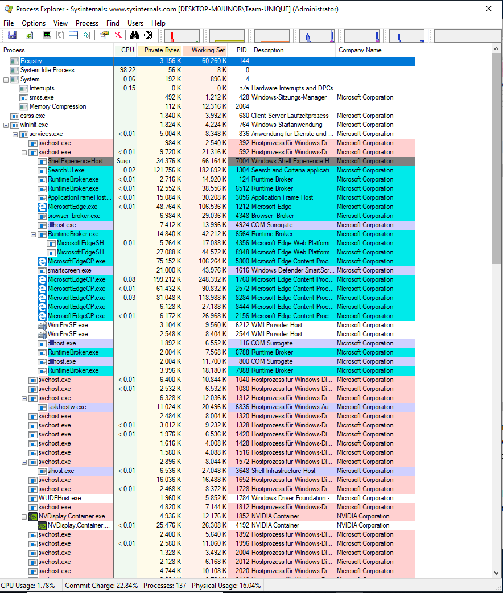Viewport: 503px width, 593px height.
Task: Click the sihost.exe process icon
Action: click(42, 471)
